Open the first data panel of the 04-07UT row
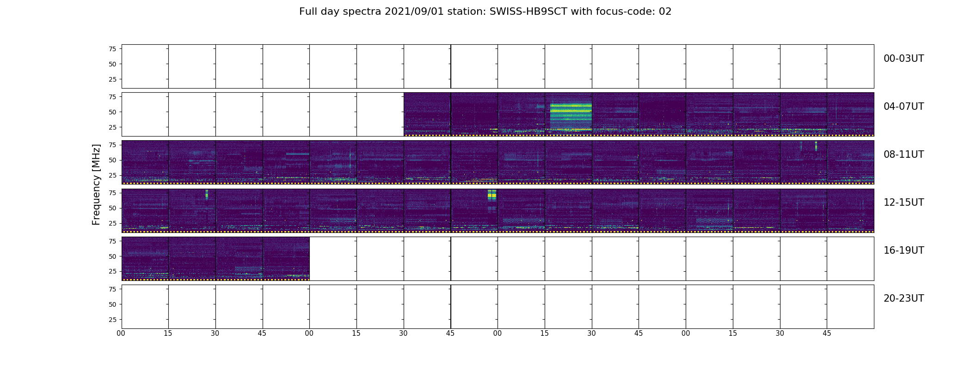 coord(427,114)
